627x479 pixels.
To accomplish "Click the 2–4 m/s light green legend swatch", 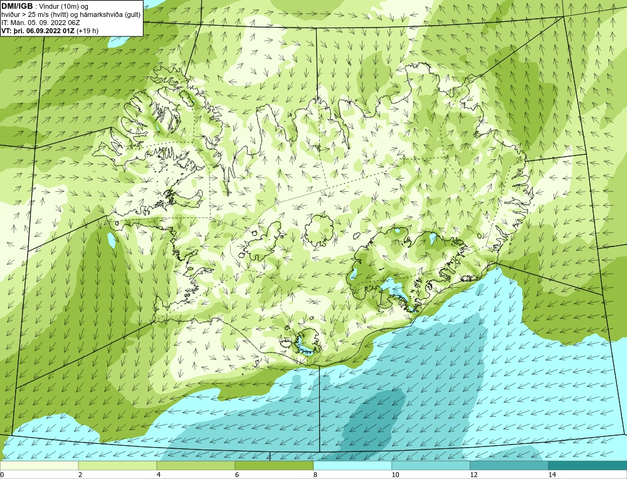I will pos(118,465).
